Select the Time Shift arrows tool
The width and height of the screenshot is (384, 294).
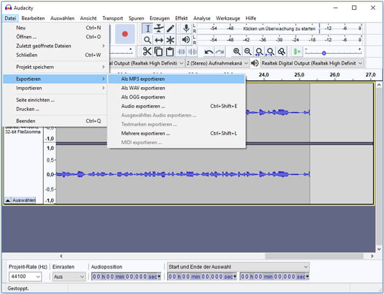(159, 40)
